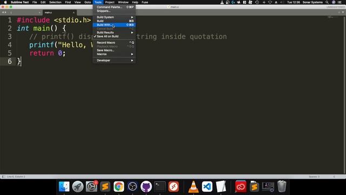Open GitHub Desktop from the dock
The image size is (346, 195).
coord(146,186)
